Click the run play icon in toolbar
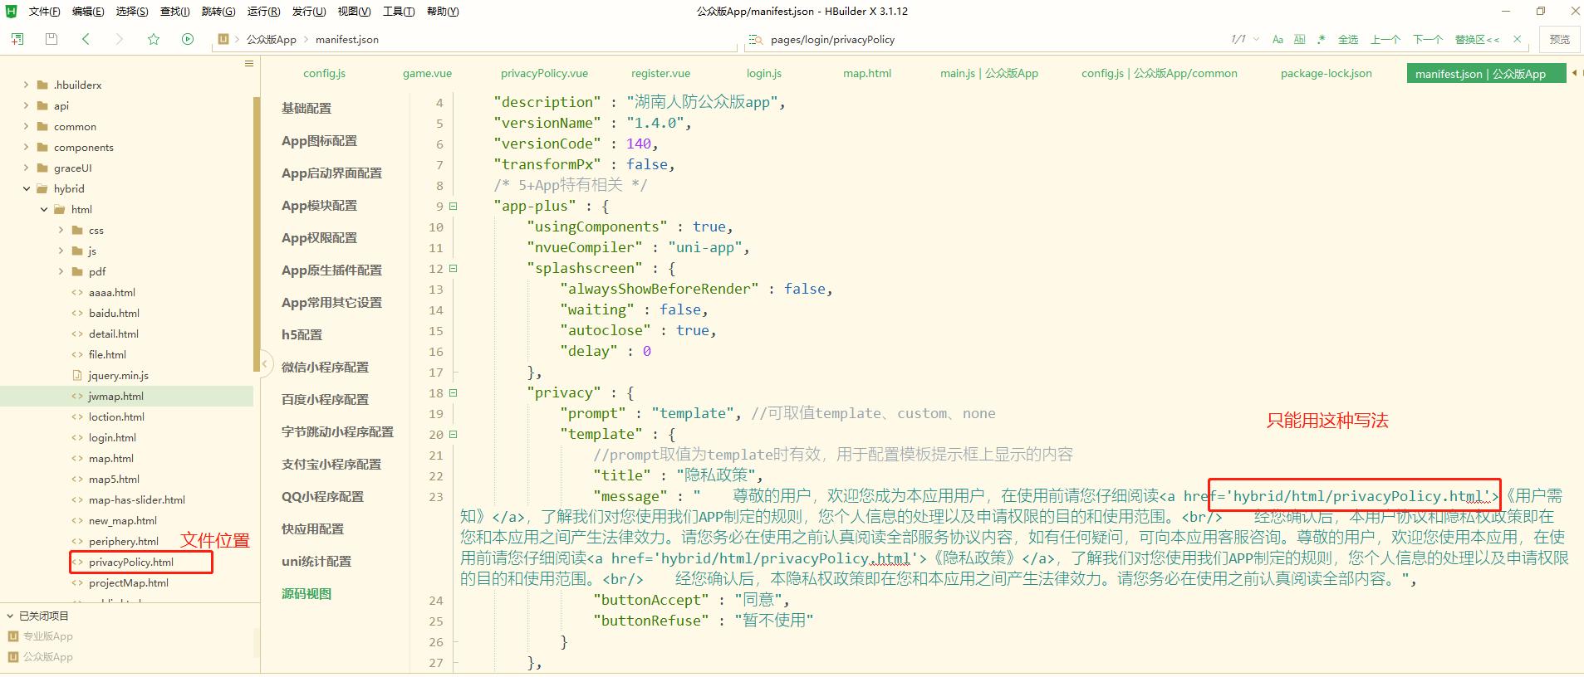 (188, 39)
